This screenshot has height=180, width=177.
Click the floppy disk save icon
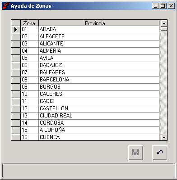click(x=135, y=153)
